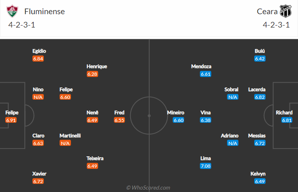This screenshot has width=298, height=192.
Task: Select player Vina on the pitch
Action: pyautogui.click(x=206, y=113)
